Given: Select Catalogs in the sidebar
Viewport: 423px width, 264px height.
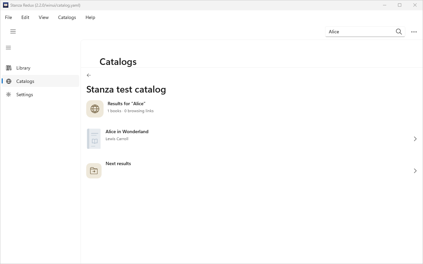Looking at the screenshot, I should pos(40,81).
